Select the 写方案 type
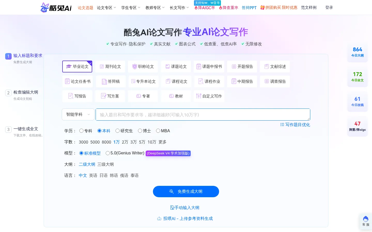Viewport: 372px width, 232px height. (x=110, y=96)
